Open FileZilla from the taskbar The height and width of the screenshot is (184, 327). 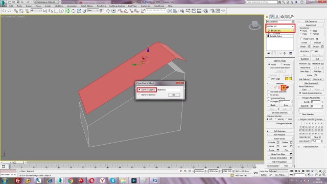tap(18, 180)
